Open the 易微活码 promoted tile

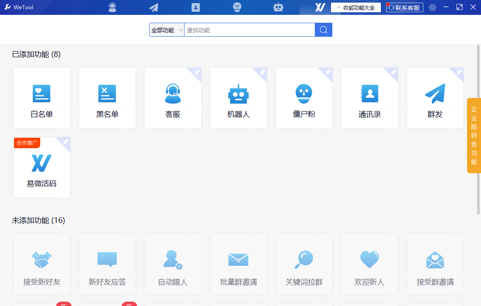[42, 168]
